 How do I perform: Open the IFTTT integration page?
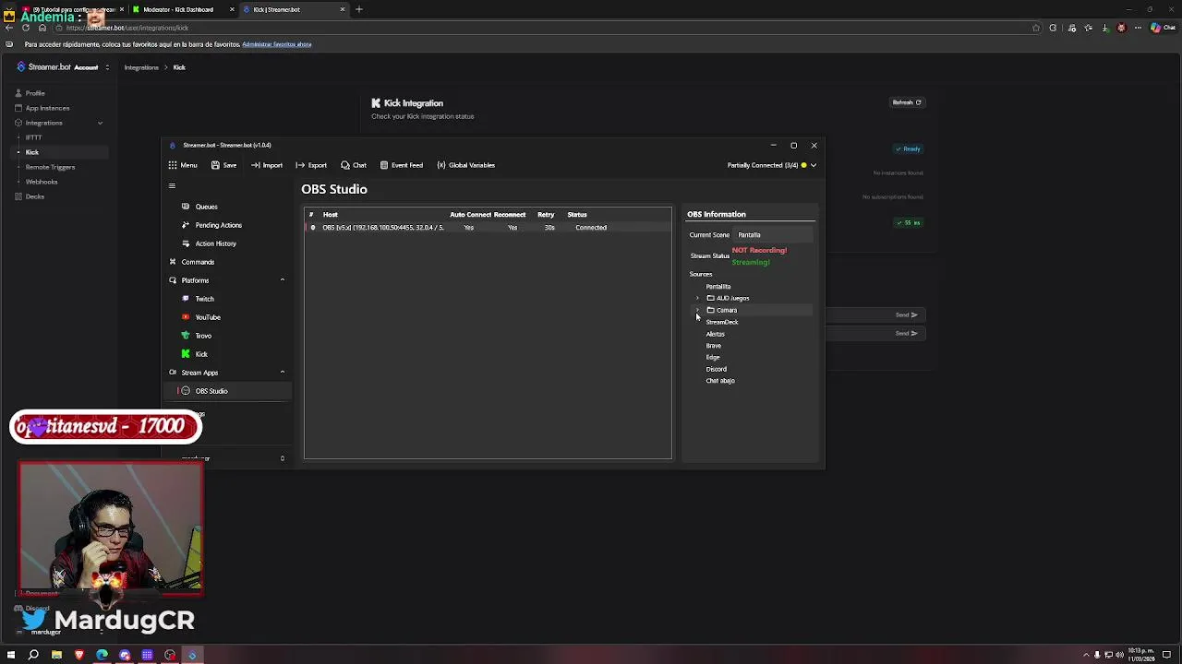[33, 137]
